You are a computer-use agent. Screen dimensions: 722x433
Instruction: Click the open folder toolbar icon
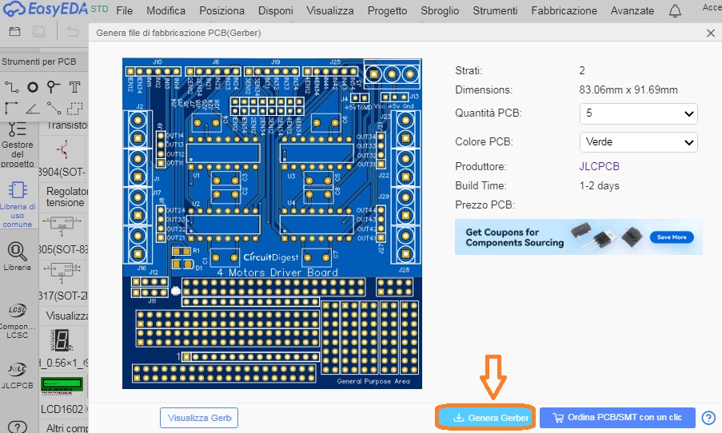coord(14,32)
